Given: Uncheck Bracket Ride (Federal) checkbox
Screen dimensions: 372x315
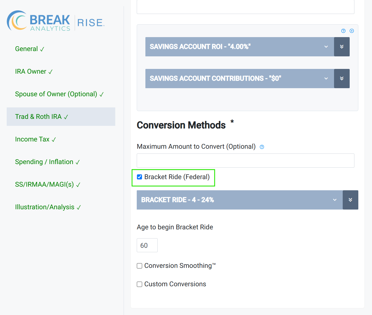Looking at the screenshot, I should pos(140,177).
